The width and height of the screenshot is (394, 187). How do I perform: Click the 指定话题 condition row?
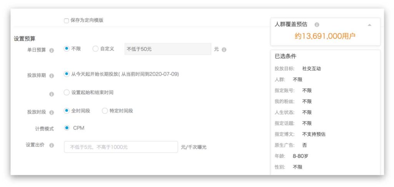pos(293,124)
